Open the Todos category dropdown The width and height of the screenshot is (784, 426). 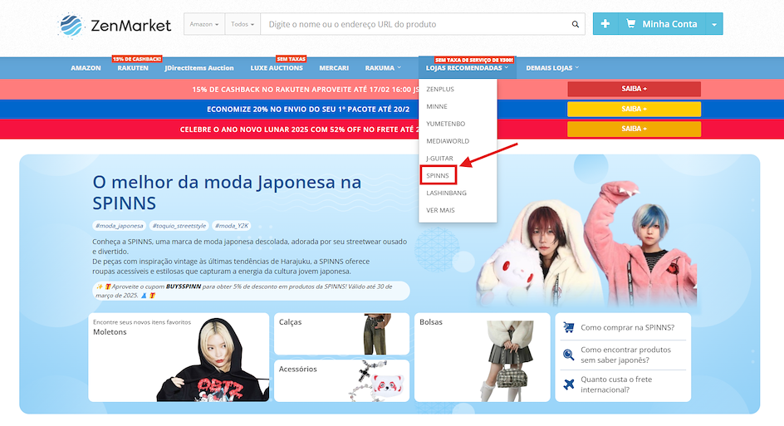[243, 24]
